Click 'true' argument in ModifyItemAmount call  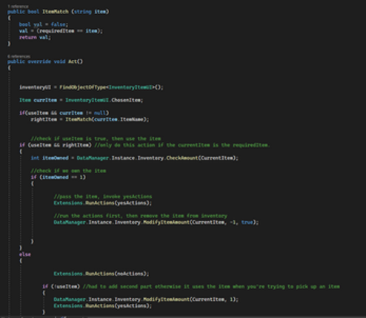coord(247,222)
